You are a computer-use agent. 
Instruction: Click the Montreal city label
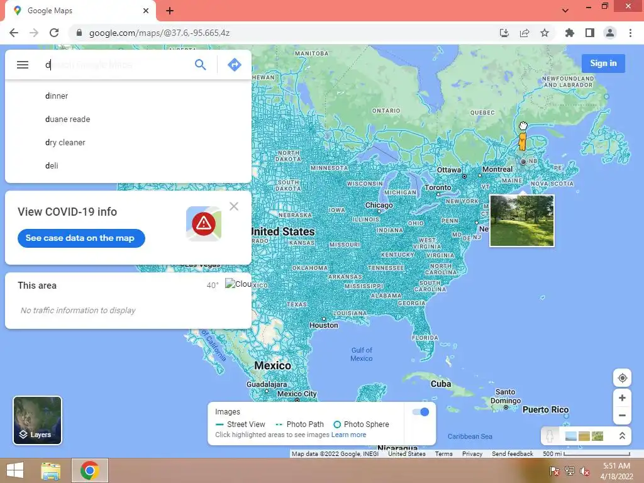click(497, 169)
